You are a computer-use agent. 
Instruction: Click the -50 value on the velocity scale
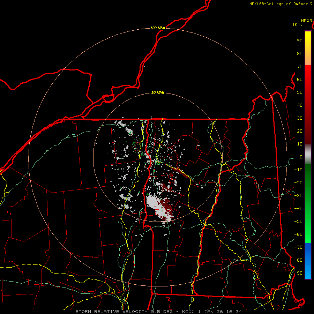pyautogui.click(x=298, y=222)
